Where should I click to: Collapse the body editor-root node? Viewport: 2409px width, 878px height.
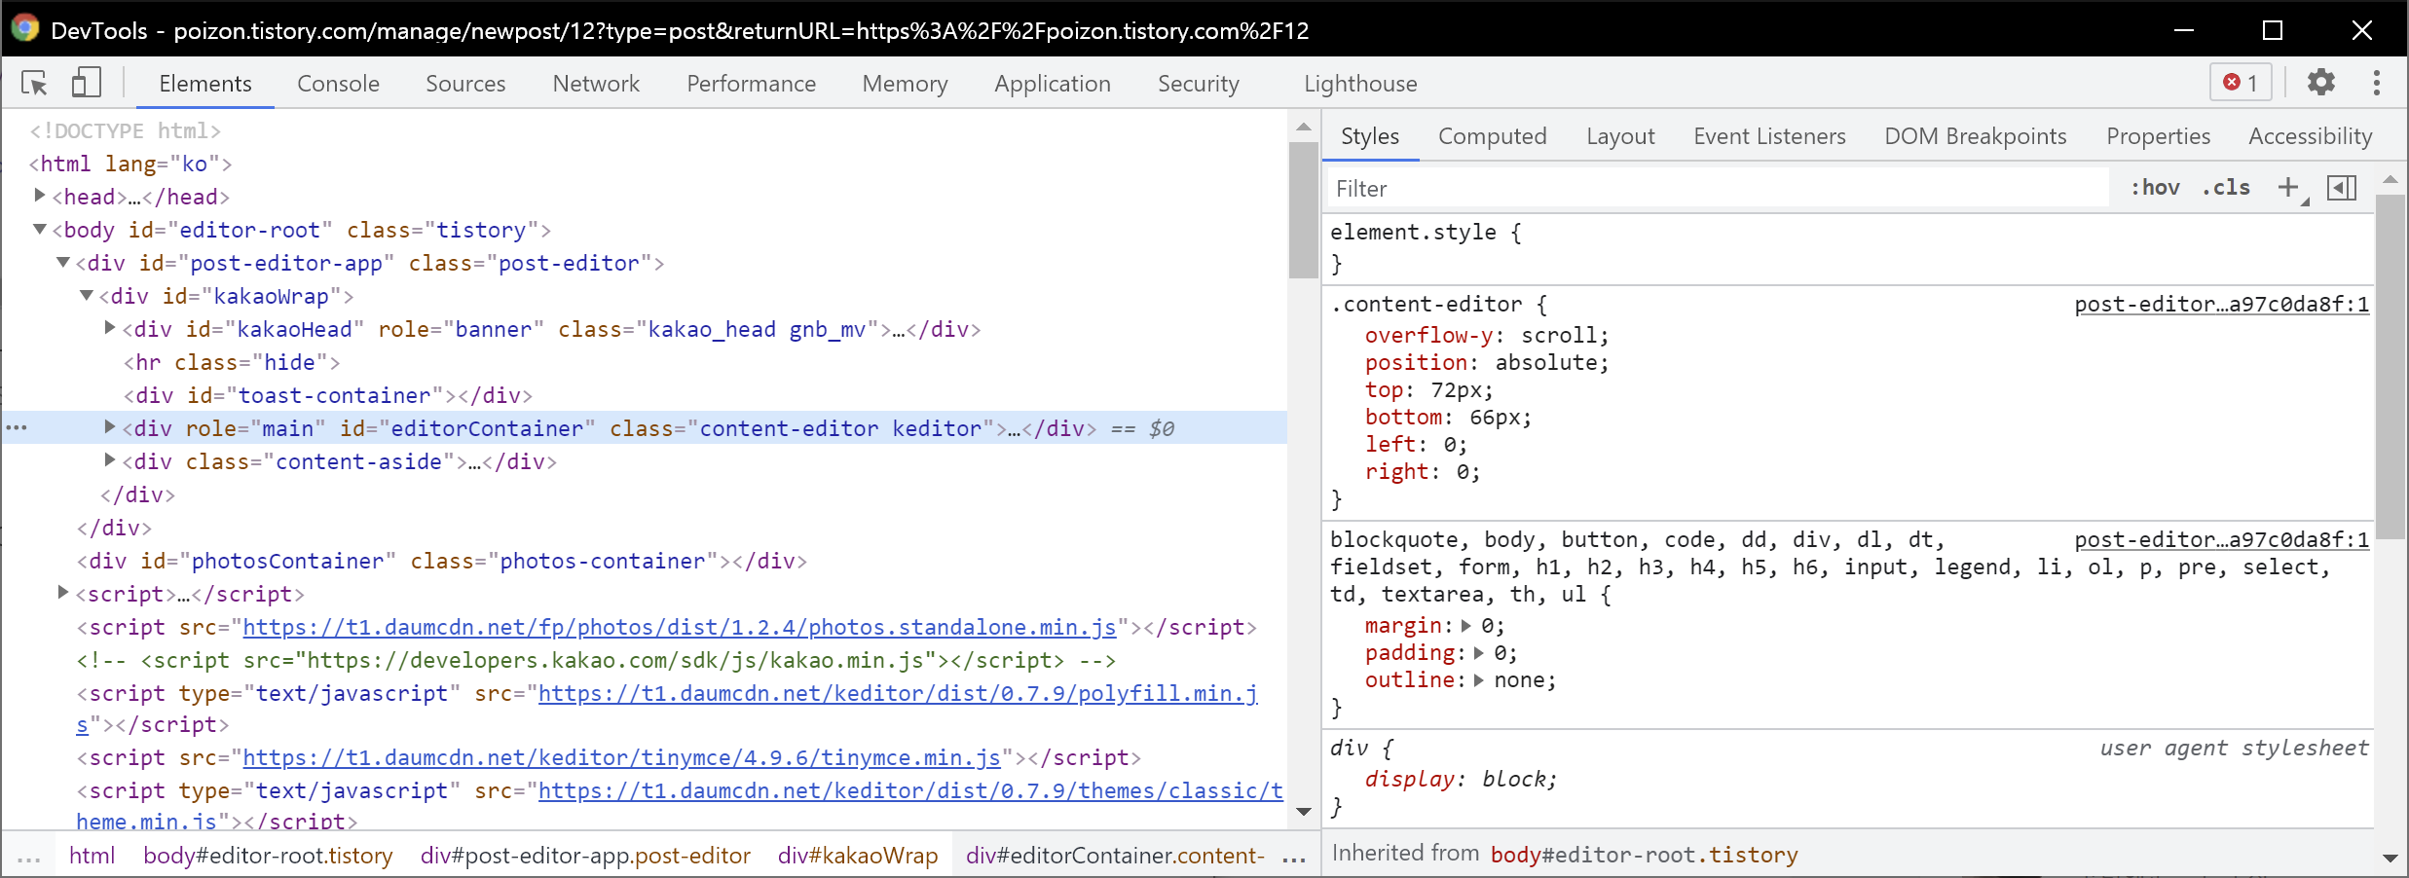pos(40,230)
